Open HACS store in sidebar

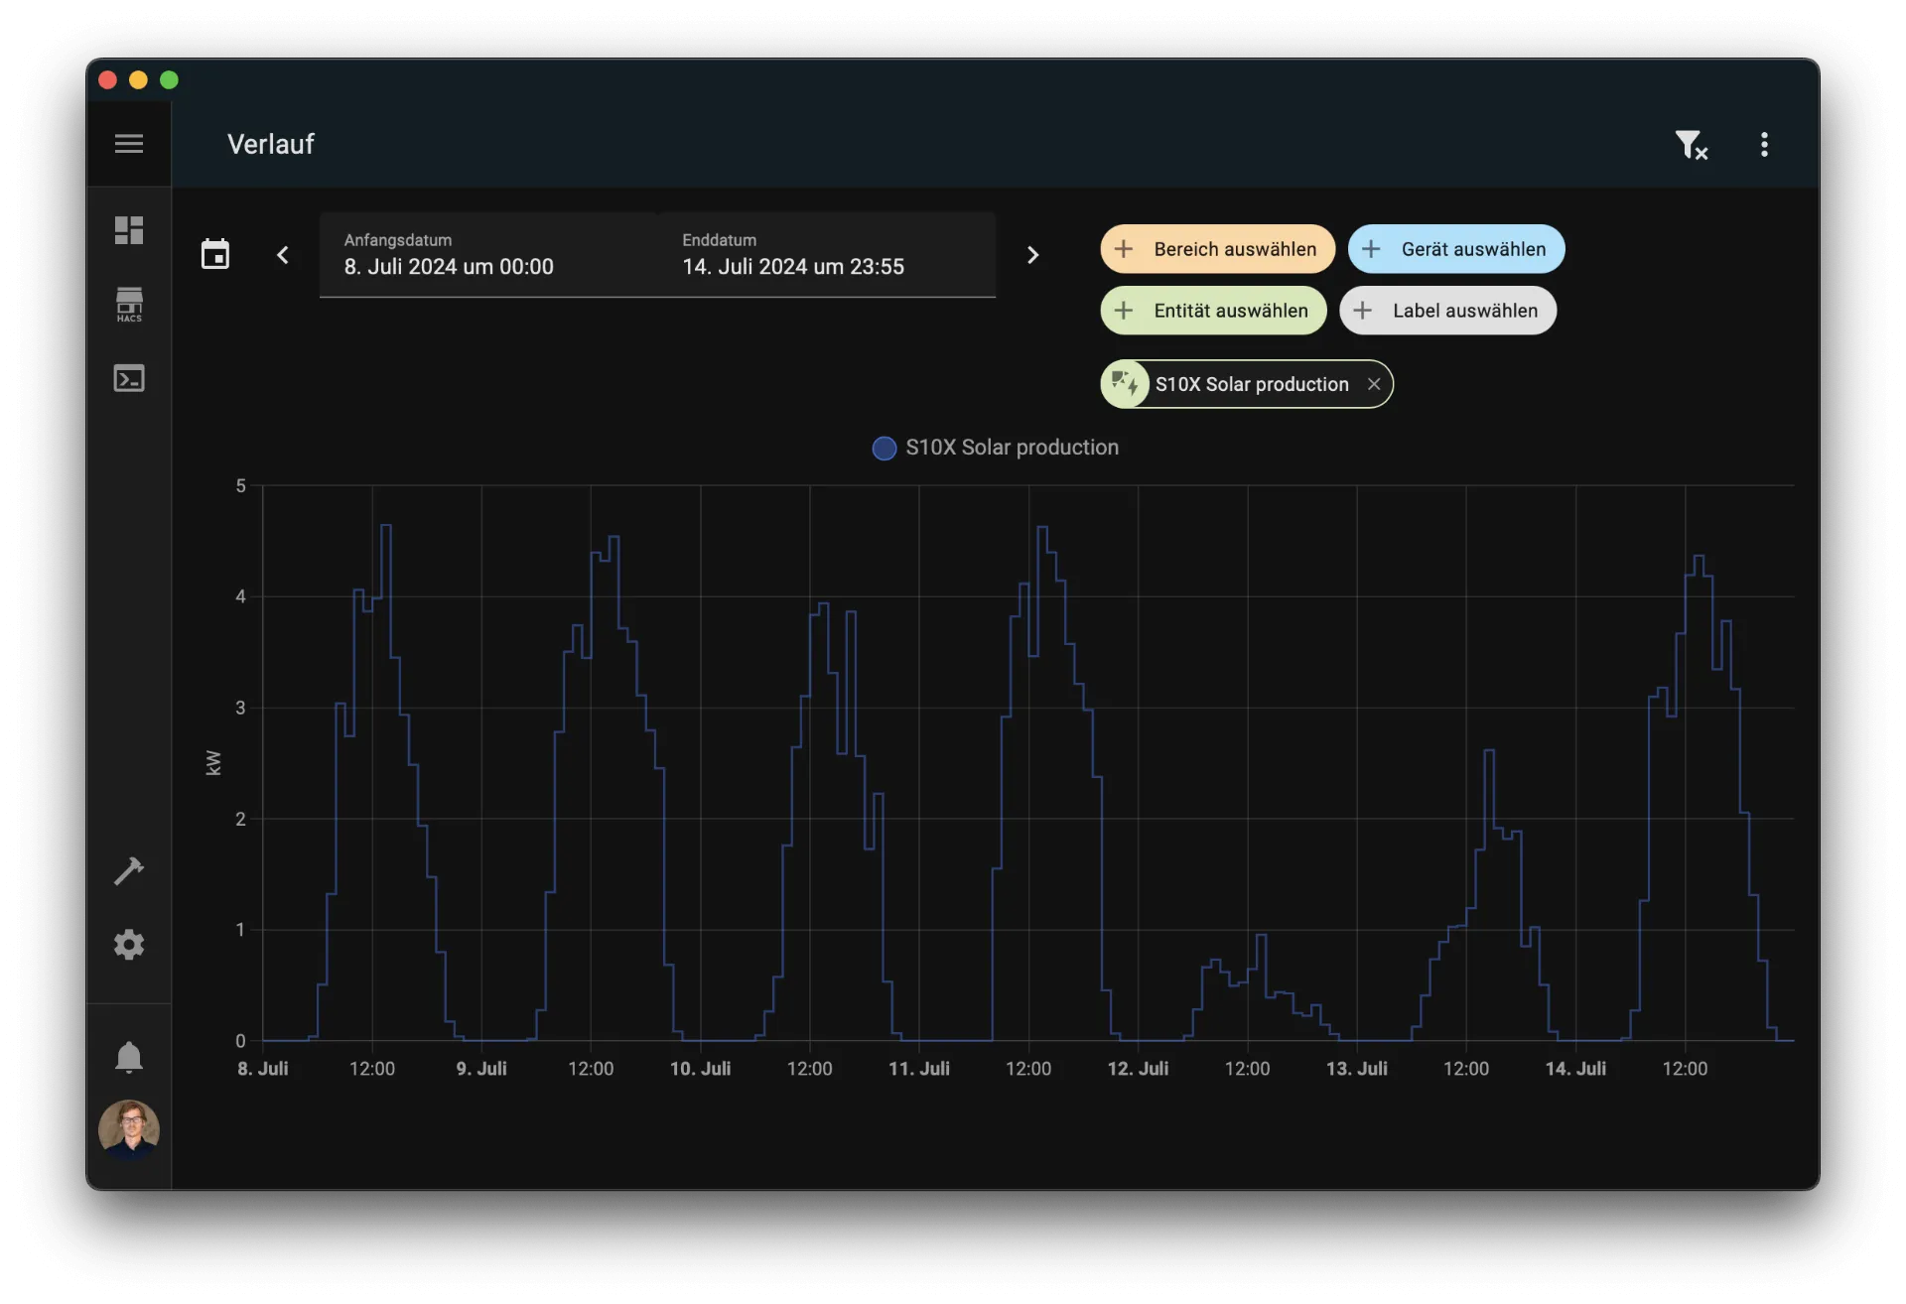[129, 305]
